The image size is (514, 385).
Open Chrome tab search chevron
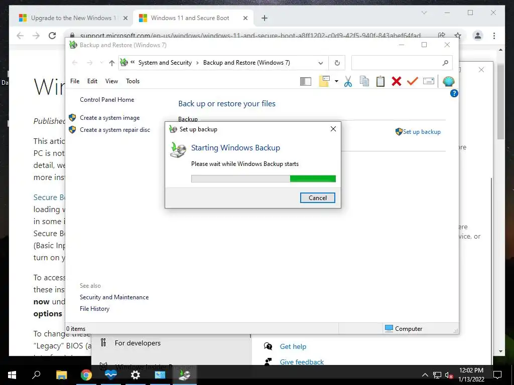(x=424, y=13)
